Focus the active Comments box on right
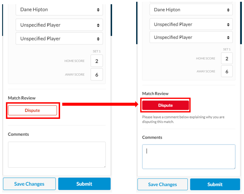This screenshot has height=194, width=244. (188, 157)
